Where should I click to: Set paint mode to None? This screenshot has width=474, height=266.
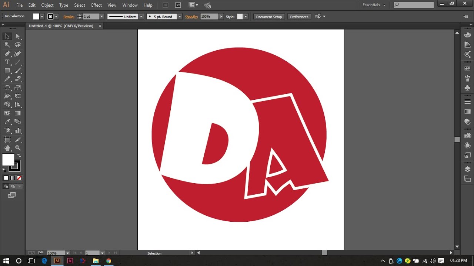coord(19,178)
